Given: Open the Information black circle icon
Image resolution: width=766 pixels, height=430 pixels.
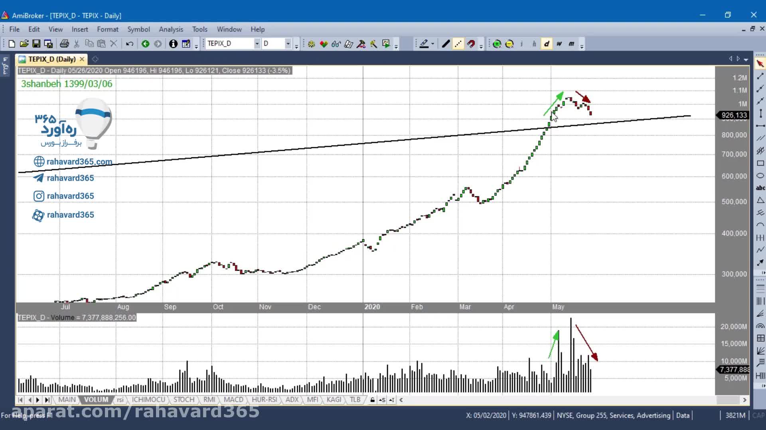Looking at the screenshot, I should coord(173,44).
